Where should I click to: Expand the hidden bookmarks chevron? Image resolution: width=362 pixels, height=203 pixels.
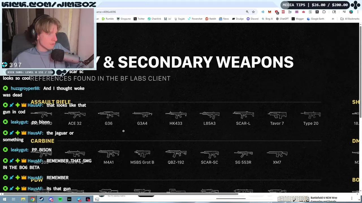pos(333,19)
